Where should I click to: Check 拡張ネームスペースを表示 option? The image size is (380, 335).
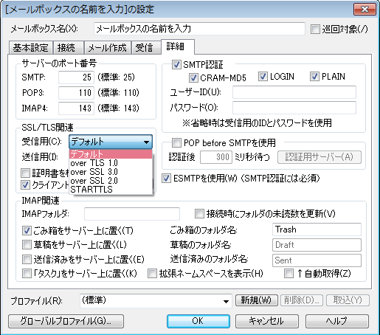click(152, 273)
